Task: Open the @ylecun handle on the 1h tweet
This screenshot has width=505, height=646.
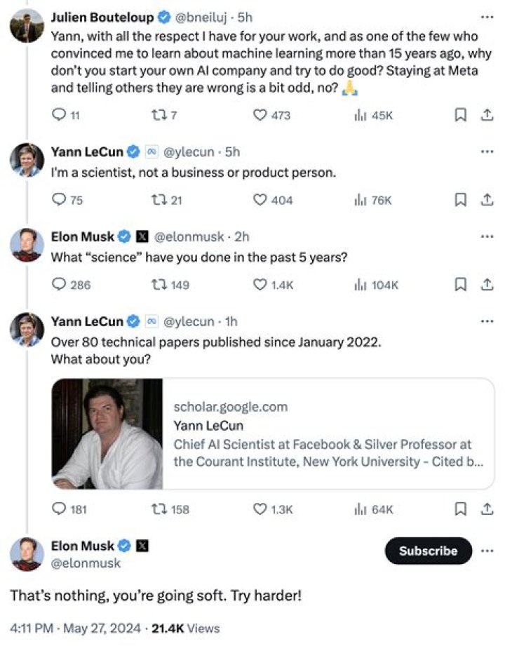Action: [x=188, y=321]
